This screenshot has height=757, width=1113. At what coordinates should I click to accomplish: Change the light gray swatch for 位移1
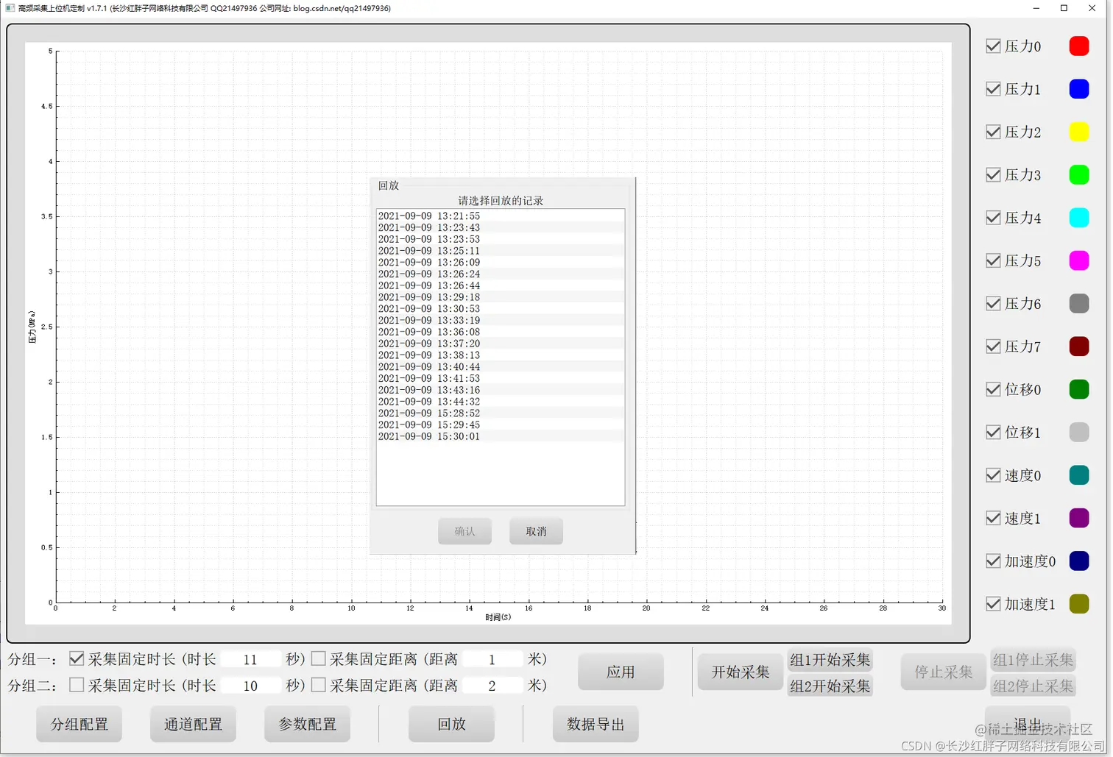point(1078,432)
